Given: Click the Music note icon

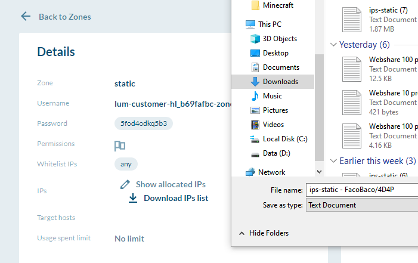Looking at the screenshot, I should pos(255,96).
